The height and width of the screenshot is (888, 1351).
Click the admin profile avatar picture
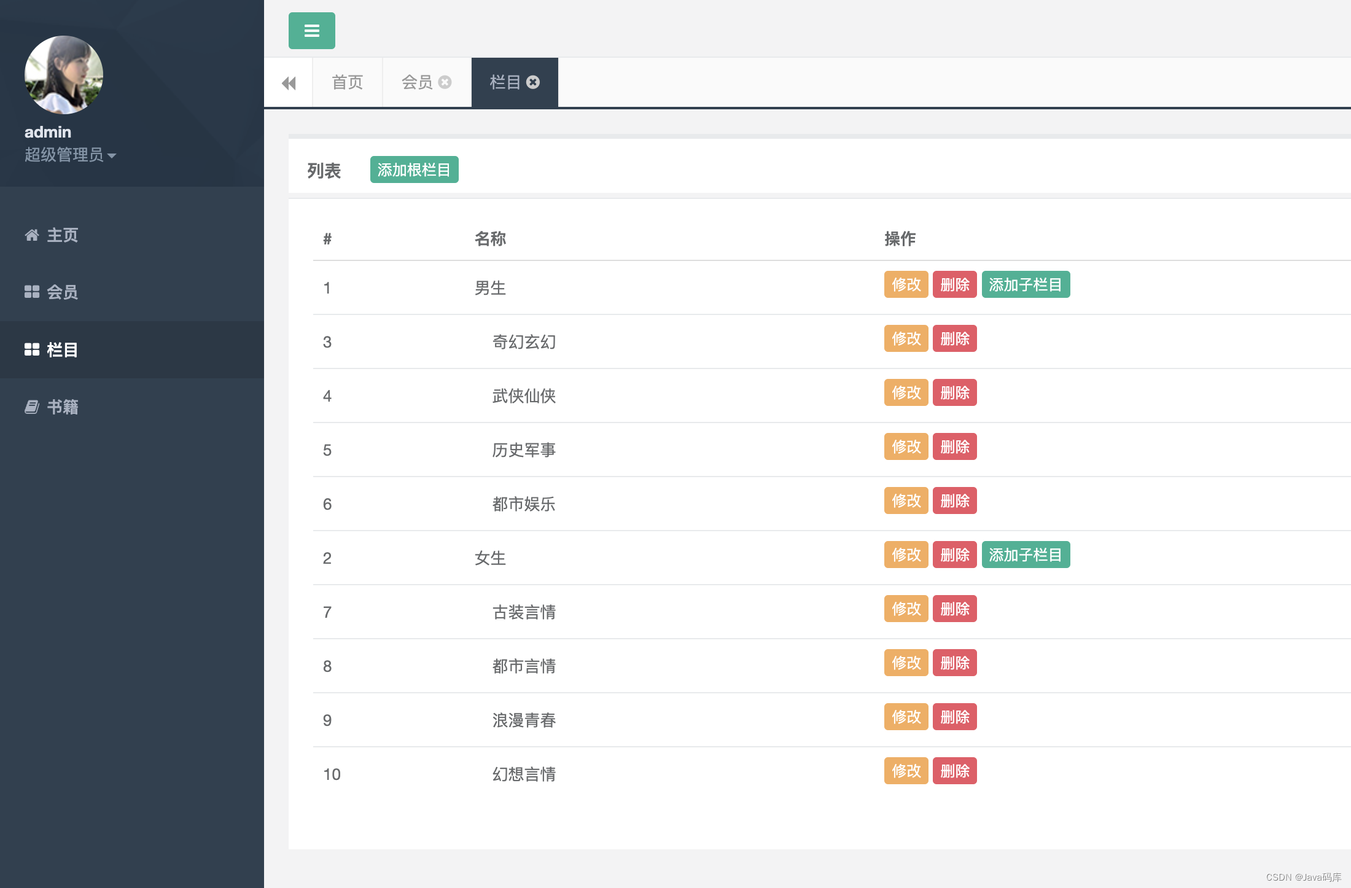tap(64, 75)
